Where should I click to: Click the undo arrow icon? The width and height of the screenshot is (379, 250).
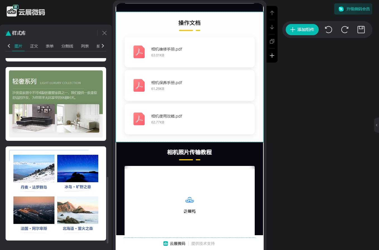(328, 30)
